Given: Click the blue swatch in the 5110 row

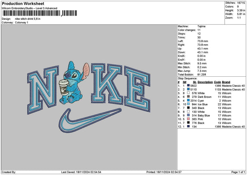Looking at the screenshot, I should (x=188, y=89).
